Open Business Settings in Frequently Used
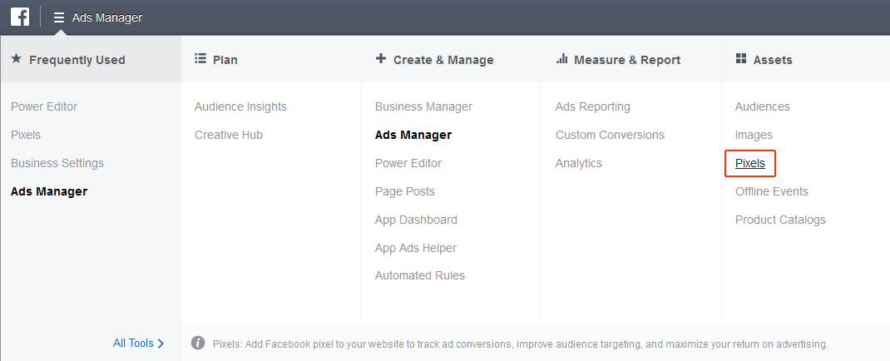890x361 pixels. [57, 164]
